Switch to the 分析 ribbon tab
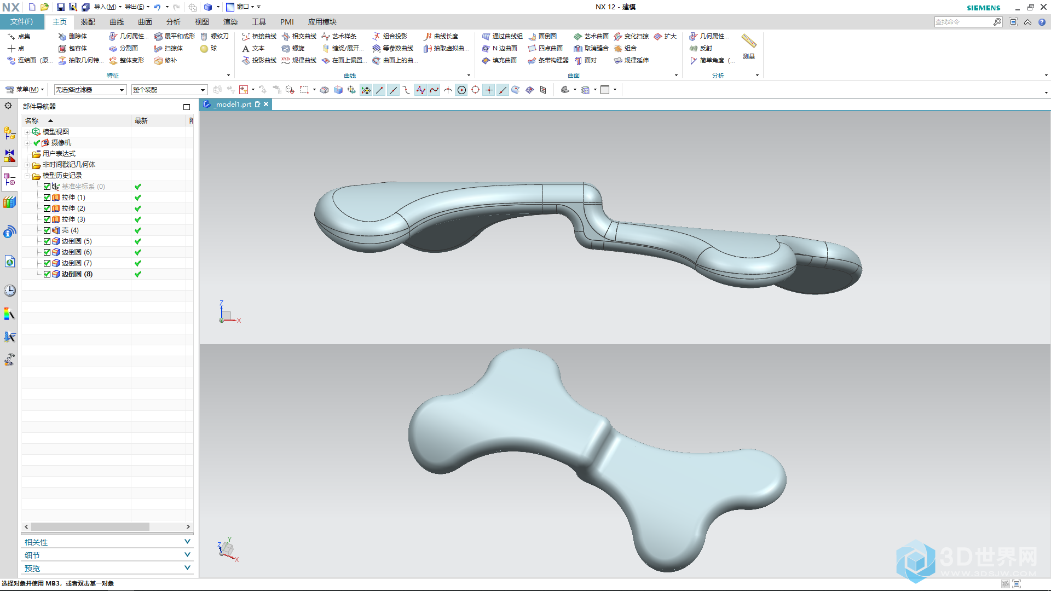 click(174, 22)
